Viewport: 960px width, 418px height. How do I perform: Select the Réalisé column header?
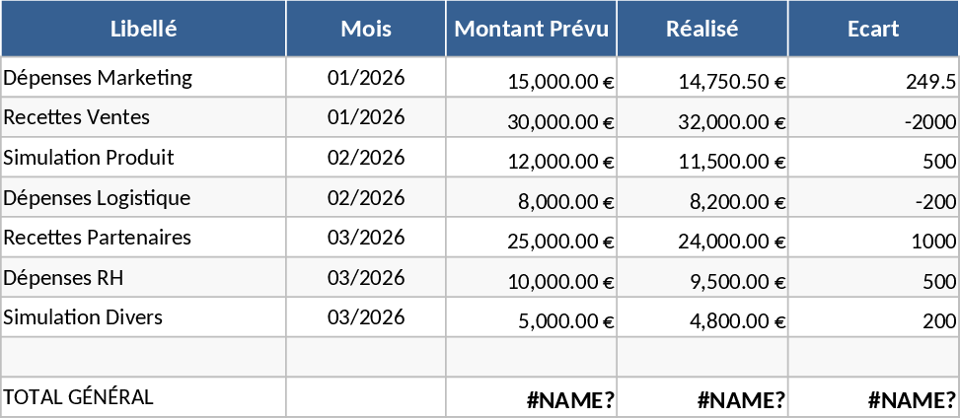pyautogui.click(x=702, y=29)
